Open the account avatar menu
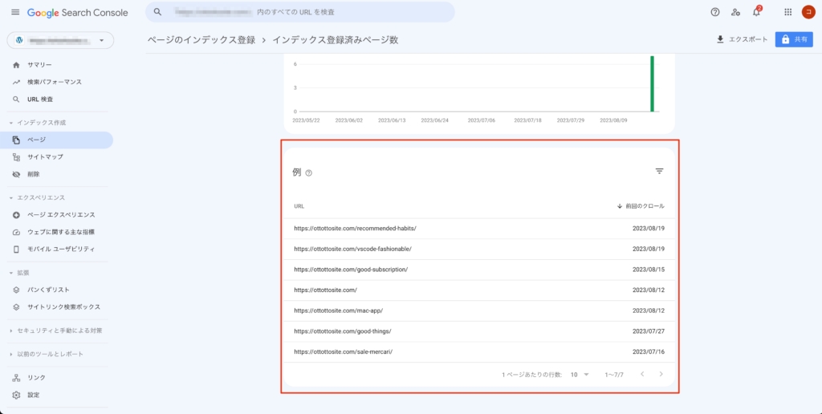This screenshot has height=414, width=822. (808, 12)
